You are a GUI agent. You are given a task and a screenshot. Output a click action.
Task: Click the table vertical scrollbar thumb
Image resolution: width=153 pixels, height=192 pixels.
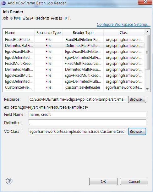coord(147,52)
